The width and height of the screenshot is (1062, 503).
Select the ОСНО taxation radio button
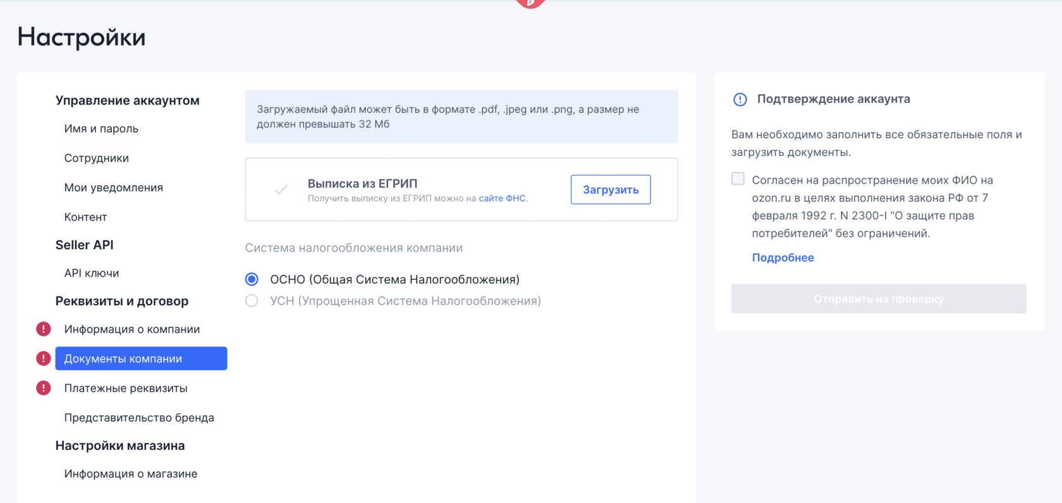tap(252, 279)
